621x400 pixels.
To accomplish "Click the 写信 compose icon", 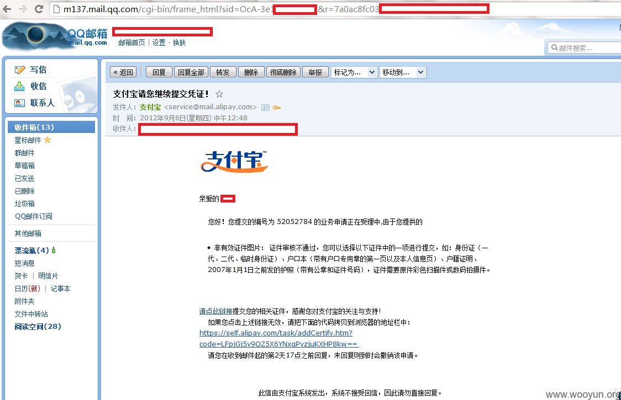I will click(x=20, y=70).
